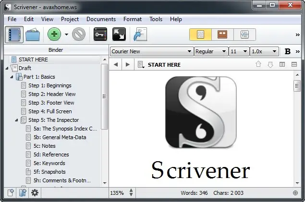The width and height of the screenshot is (305, 202).
Task: Open 5h: Comments & Footnotes
Action: click(x=62, y=180)
